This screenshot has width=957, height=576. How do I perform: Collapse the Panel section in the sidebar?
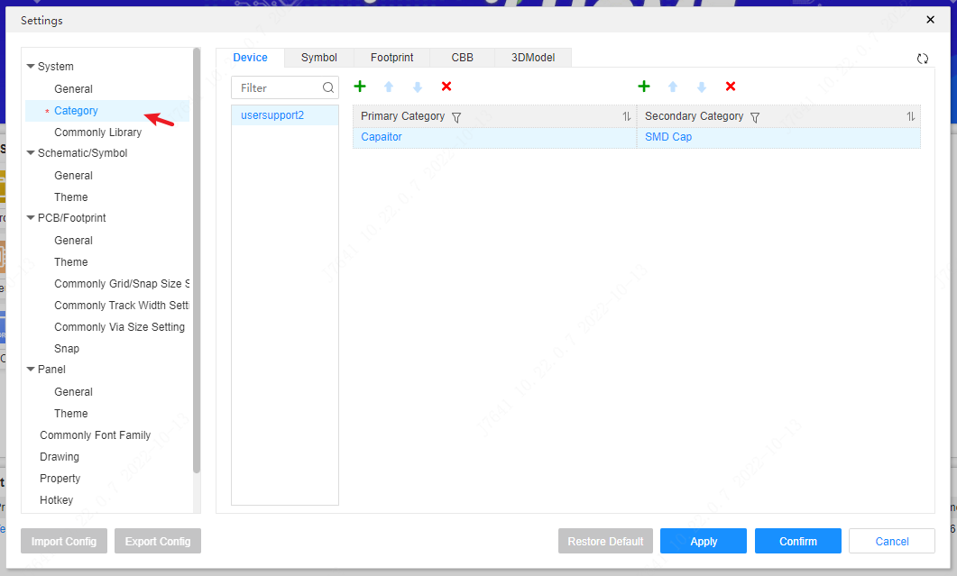coord(31,369)
